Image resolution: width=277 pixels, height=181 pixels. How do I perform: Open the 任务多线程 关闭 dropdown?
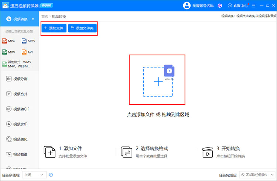34,175
